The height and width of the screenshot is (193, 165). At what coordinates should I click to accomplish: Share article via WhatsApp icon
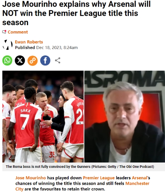pos(7,60)
